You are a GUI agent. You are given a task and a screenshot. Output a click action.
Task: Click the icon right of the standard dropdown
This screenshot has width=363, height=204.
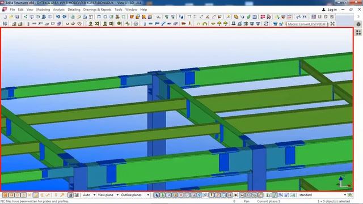pyautogui.click(x=351, y=195)
